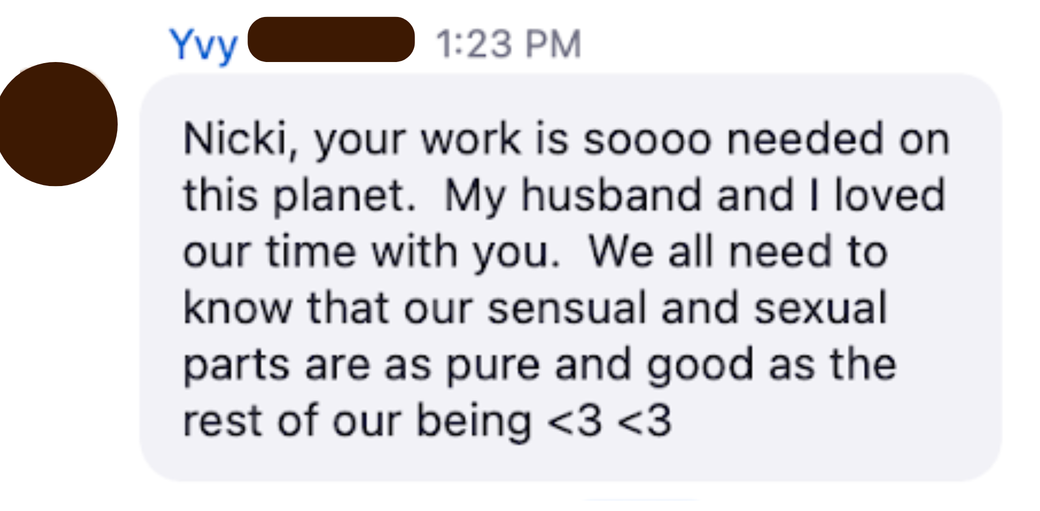Click the word parts in the message
The width and height of the screenshot is (1040, 511).
(236, 366)
